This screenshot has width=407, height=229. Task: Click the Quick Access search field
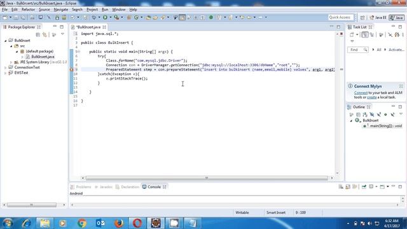point(341,17)
